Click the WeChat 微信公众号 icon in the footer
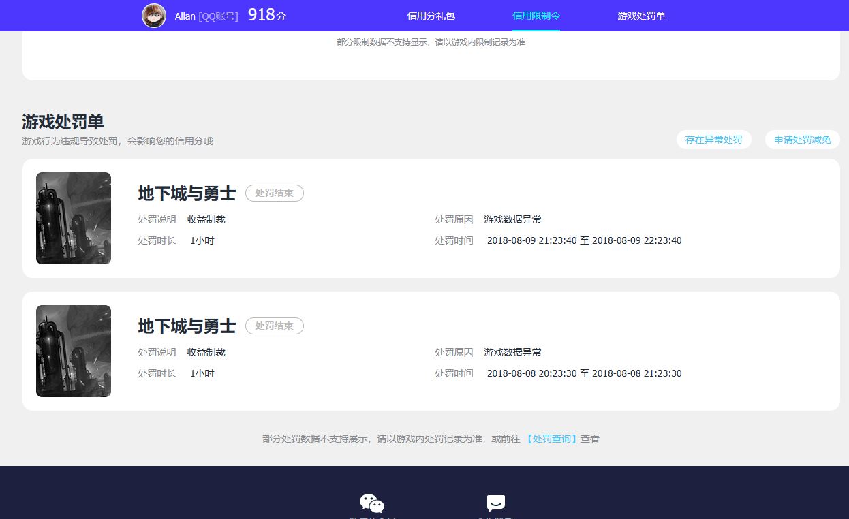Viewport: 849px width, 519px height. (x=371, y=503)
